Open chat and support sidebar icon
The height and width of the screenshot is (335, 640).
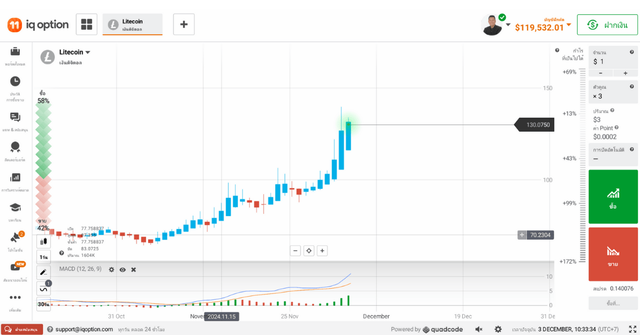tap(15, 117)
